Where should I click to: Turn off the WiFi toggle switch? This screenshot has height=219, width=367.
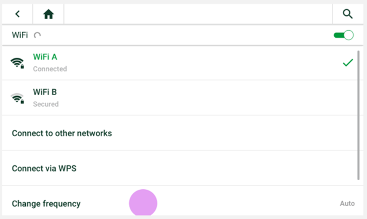pyautogui.click(x=343, y=35)
